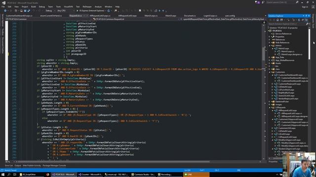Expand the Properties node in Solution Explorer

coord(270,37)
